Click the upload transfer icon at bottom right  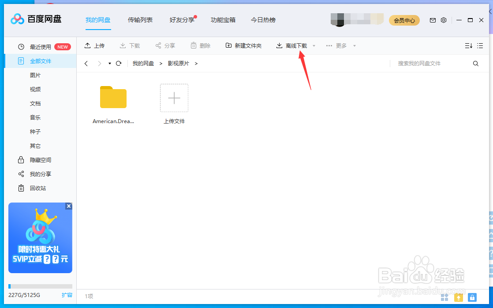(458, 297)
